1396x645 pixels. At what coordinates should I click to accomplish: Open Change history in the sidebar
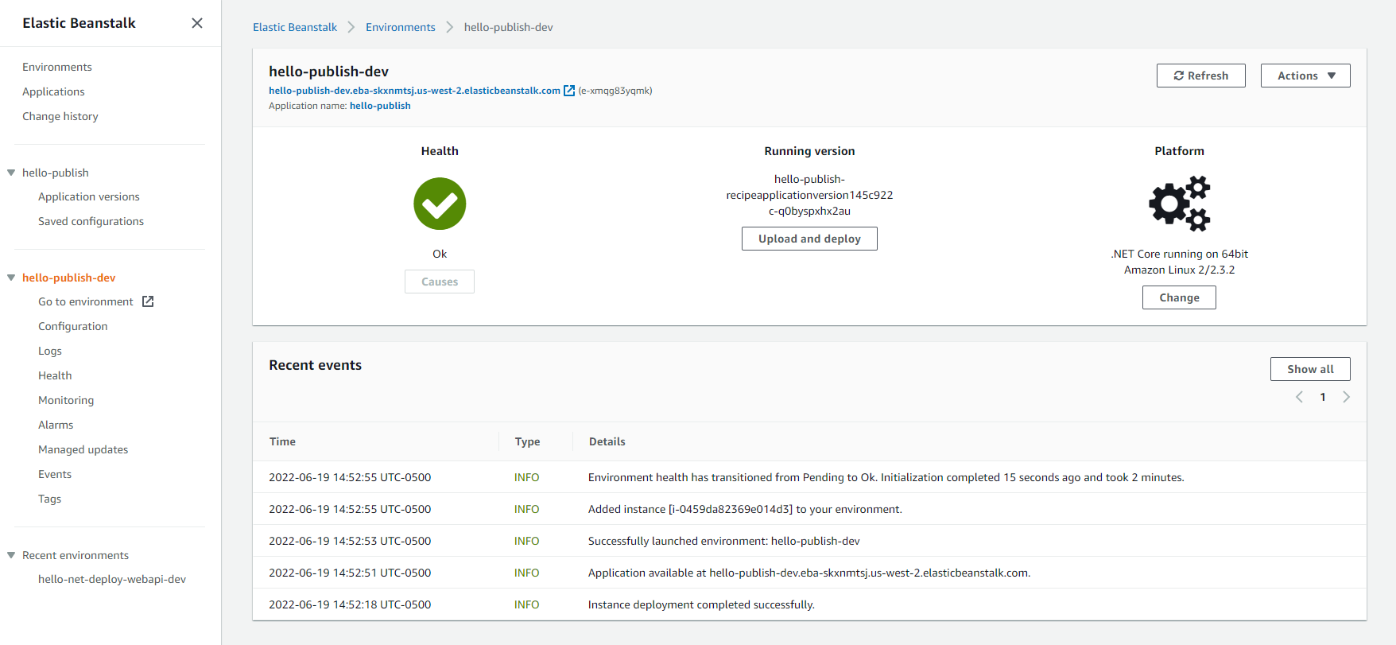pyautogui.click(x=60, y=116)
